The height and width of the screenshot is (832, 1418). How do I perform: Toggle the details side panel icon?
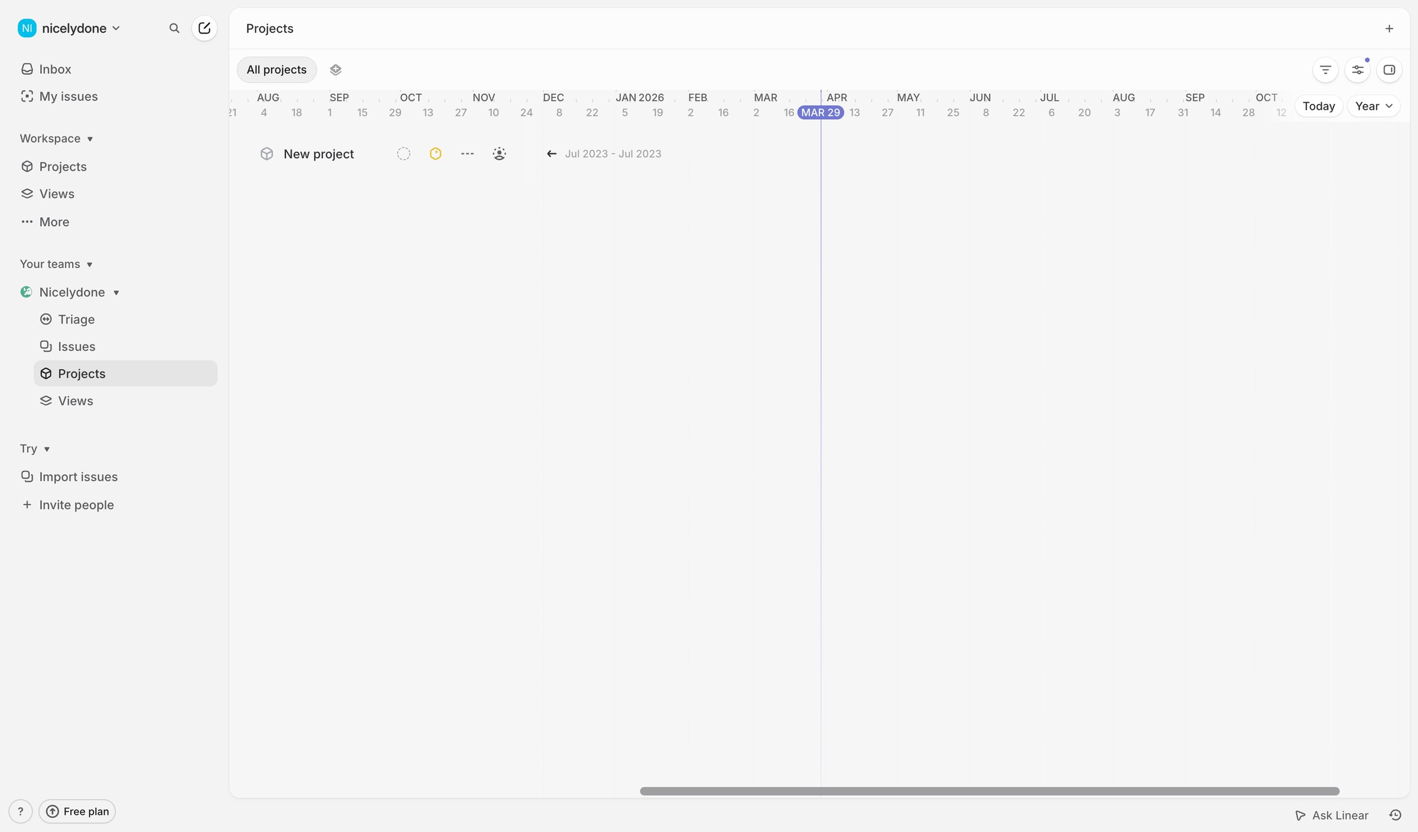1389,70
